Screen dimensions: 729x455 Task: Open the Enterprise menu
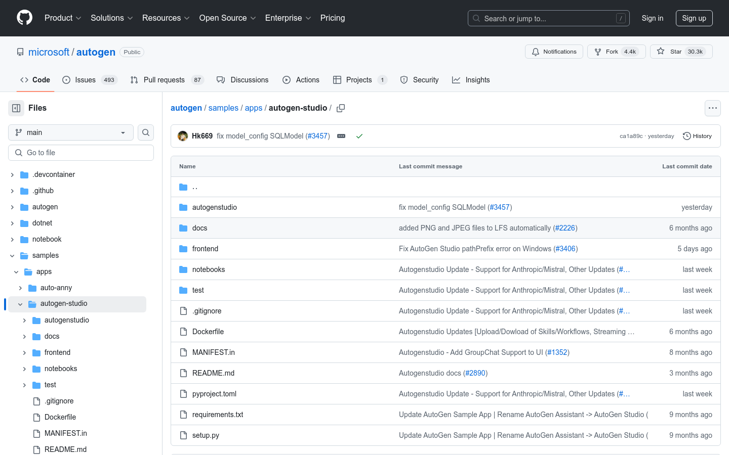pyautogui.click(x=288, y=18)
